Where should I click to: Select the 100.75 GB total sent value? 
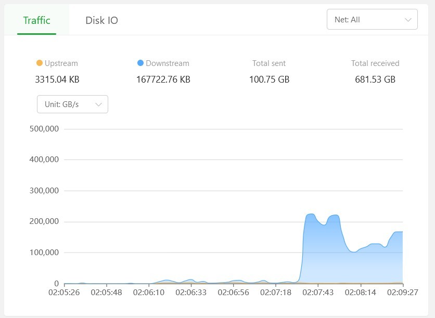[269, 79]
